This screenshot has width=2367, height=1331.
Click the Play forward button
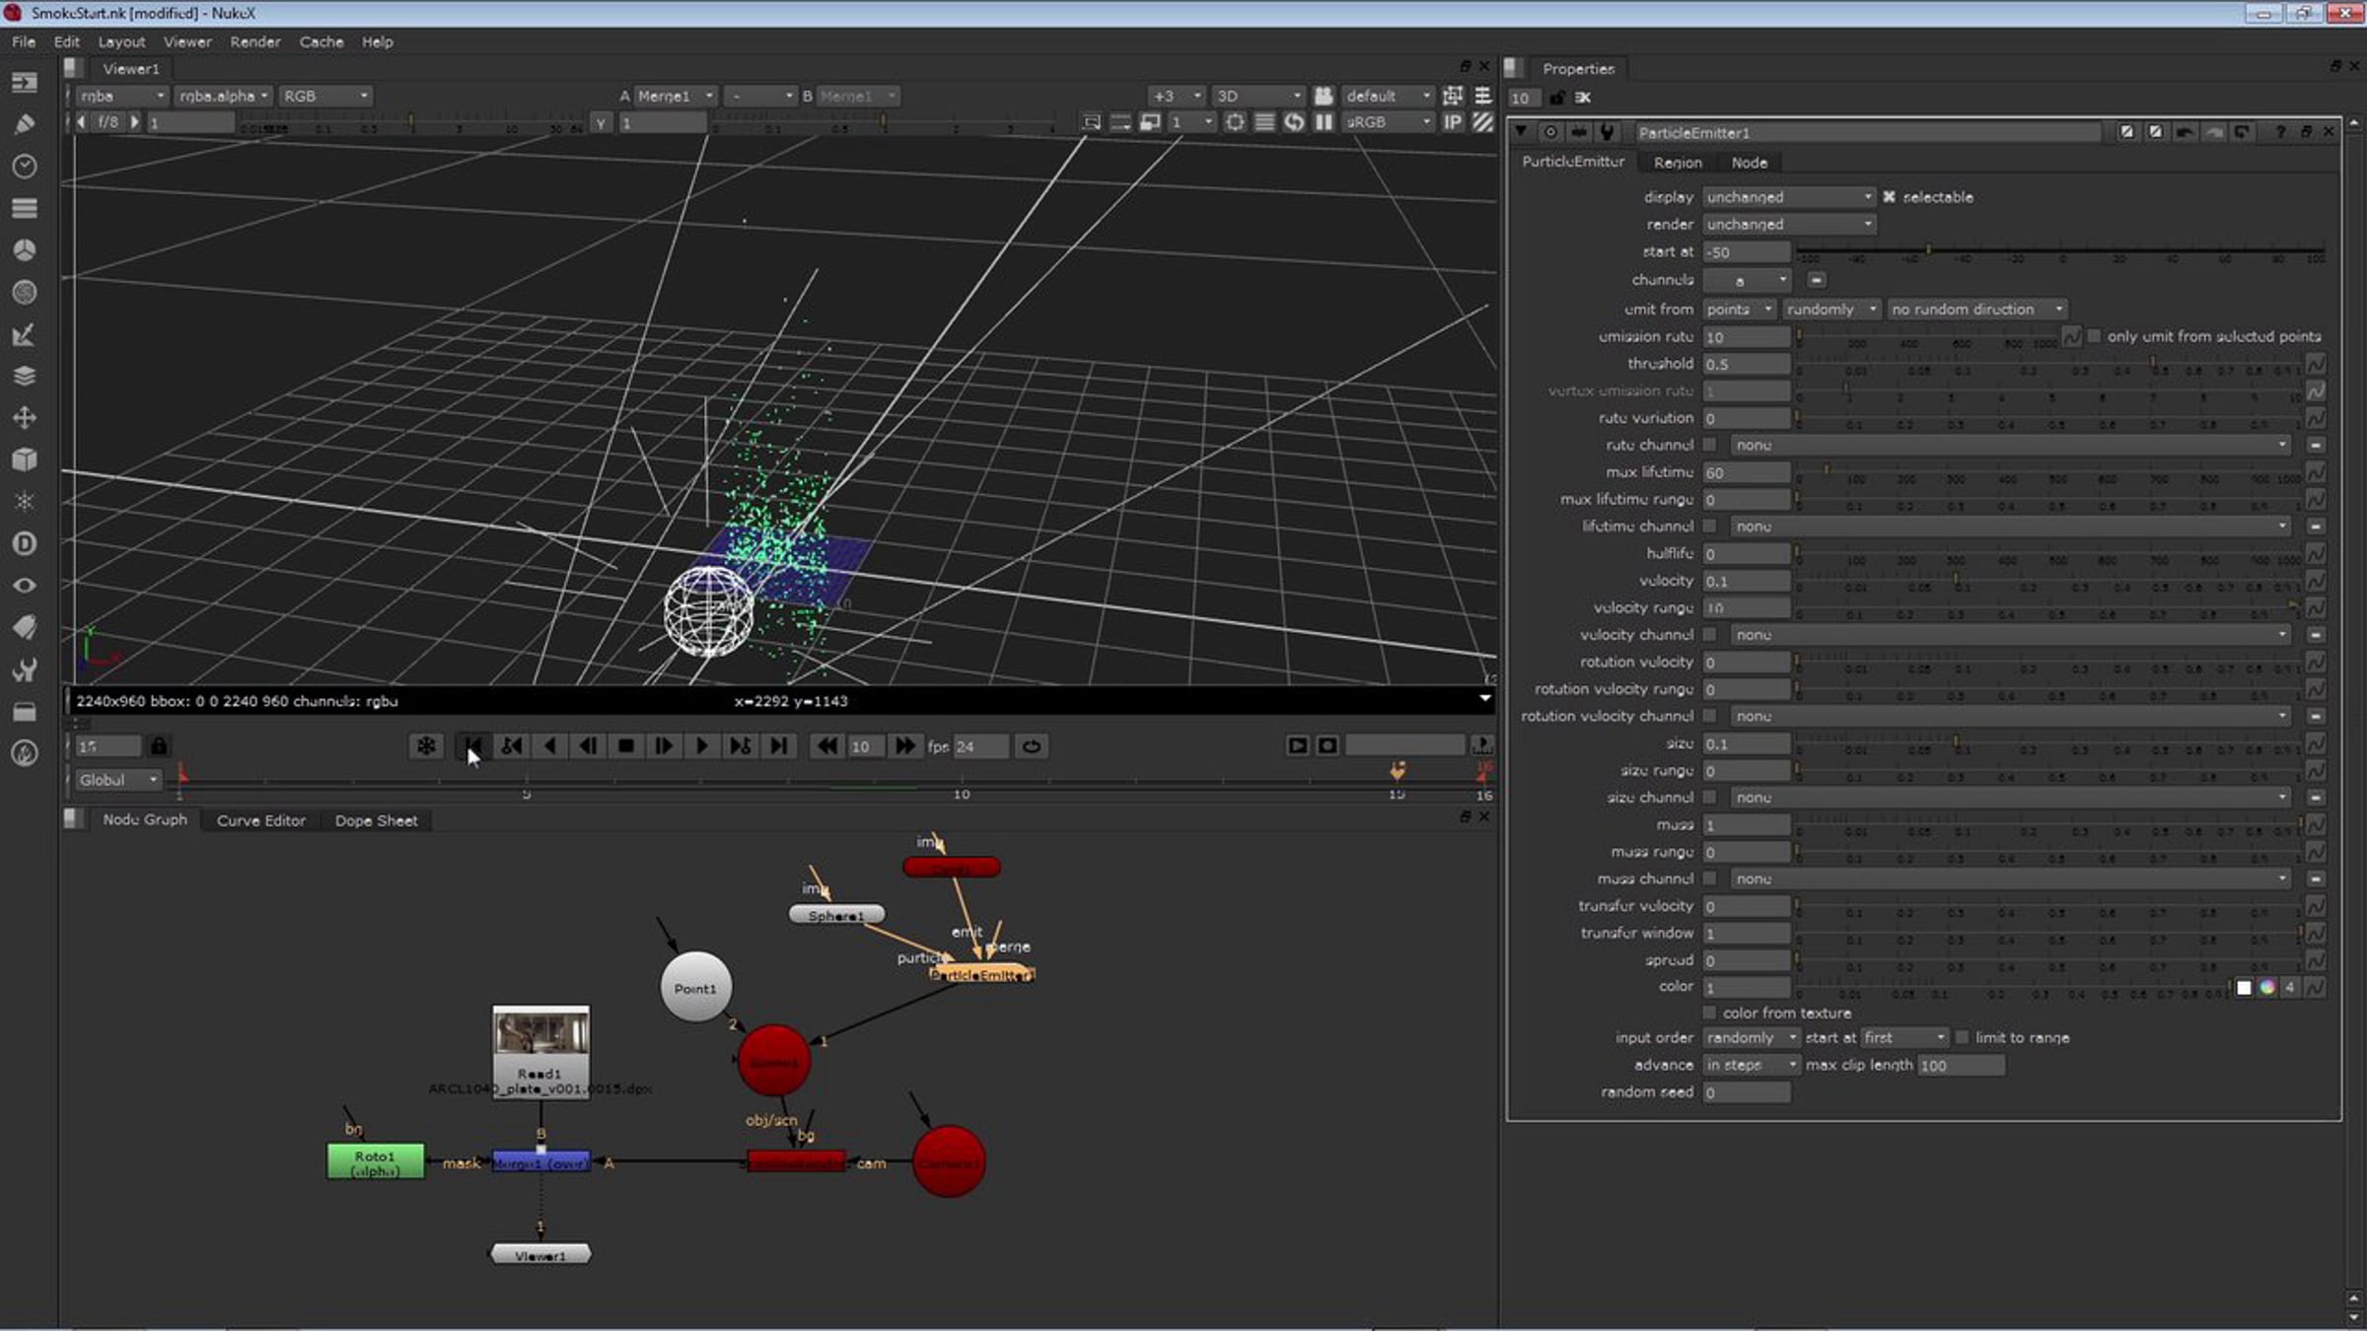tap(702, 746)
